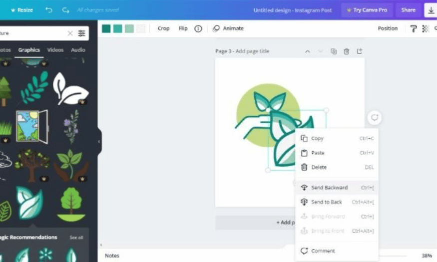Click the Try Canva Pro button
This screenshot has height=262, width=437.
[x=367, y=10]
